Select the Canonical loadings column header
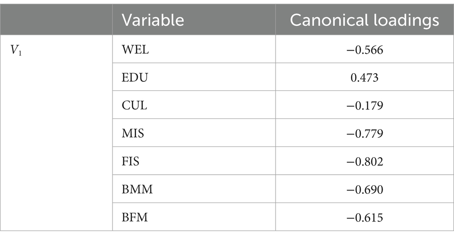This screenshot has height=239, width=454. [x=365, y=20]
